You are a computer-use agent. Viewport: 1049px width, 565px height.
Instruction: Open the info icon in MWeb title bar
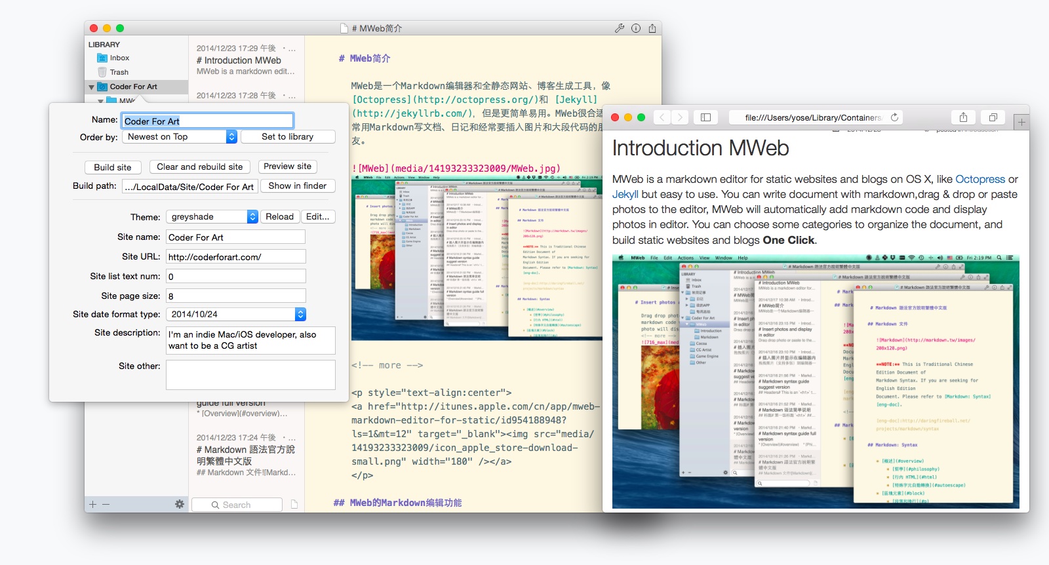tap(635, 28)
